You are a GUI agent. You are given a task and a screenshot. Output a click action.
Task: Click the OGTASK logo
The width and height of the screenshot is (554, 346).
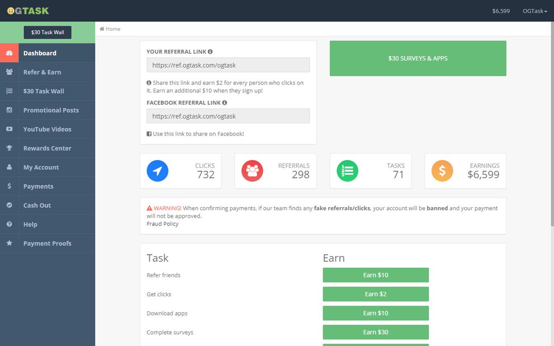coord(28,11)
